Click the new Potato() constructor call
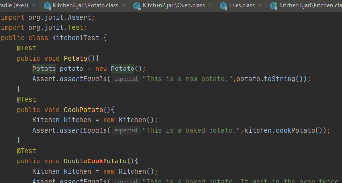This screenshot has width=342, height=183. (118, 69)
